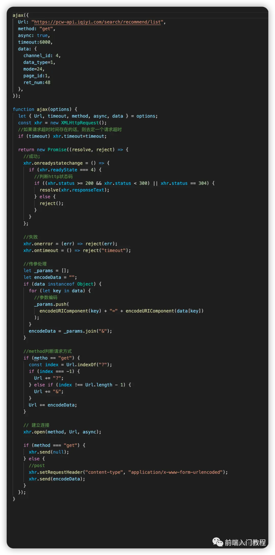
Task: Click the 'else if (index !== Url.length - 1)' line
Action: 80,385
